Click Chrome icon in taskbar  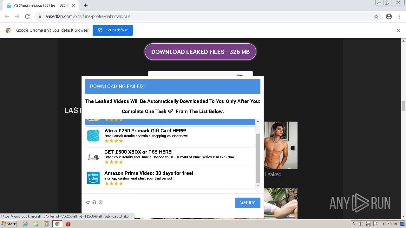(x=57, y=224)
